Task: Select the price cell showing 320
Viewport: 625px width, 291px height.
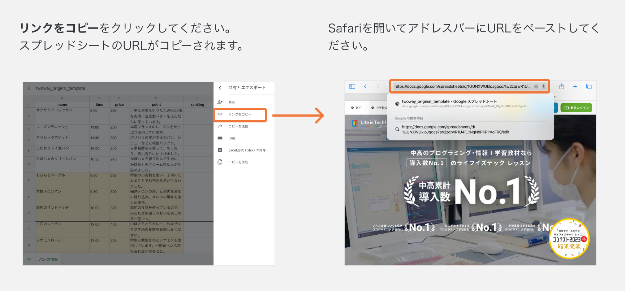Action: [x=119, y=213]
